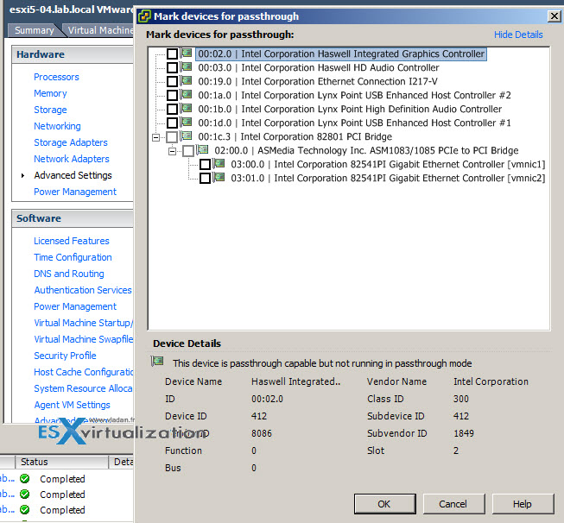Viewport: 564px width, 523px height.
Task: Select Advanced Settings under Hardware
Action: 73,175
